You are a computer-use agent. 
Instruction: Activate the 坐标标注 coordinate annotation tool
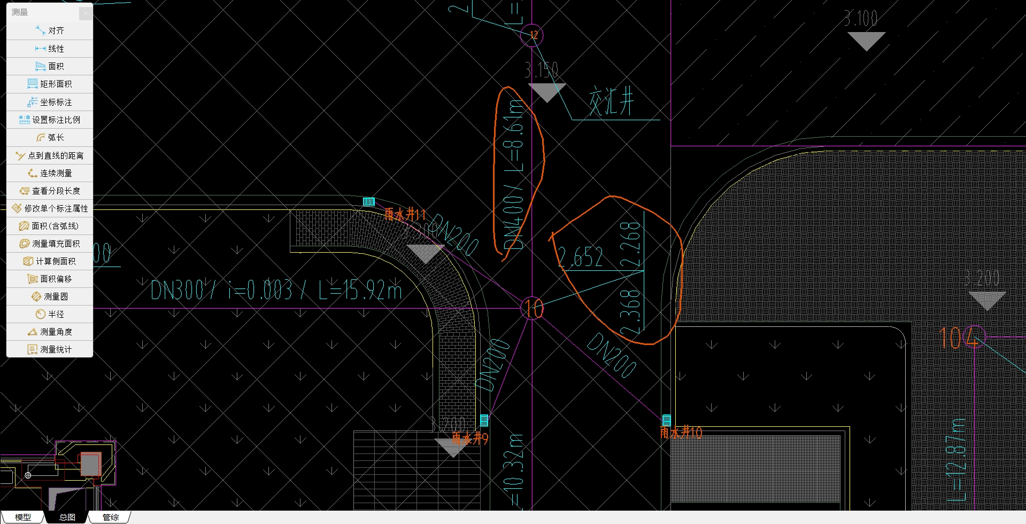click(50, 102)
